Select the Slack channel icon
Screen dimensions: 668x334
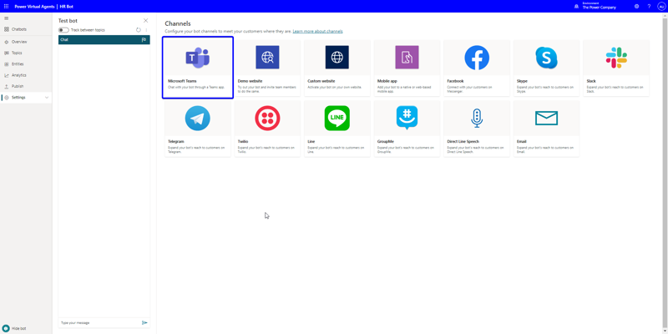(616, 58)
